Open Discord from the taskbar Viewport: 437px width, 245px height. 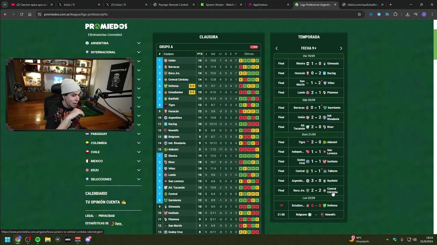pos(88,240)
